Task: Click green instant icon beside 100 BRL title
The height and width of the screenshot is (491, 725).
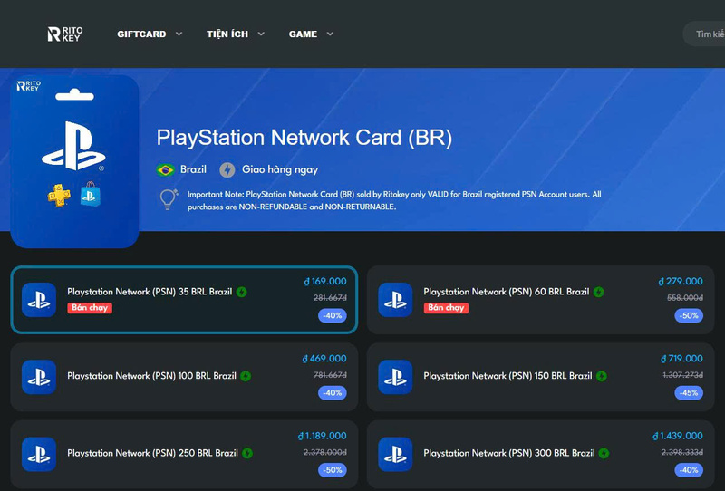Action: 246,376
